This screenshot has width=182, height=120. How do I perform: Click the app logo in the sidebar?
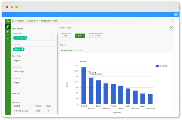tap(8, 21)
